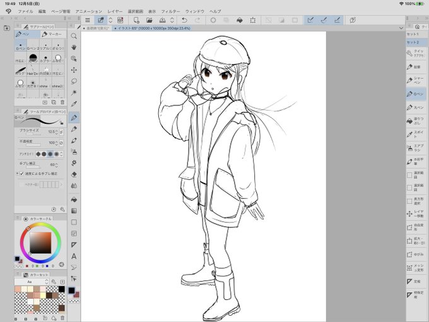Image resolution: width=429 pixels, height=322 pixels.
Task: Open the フィルター menu
Action: [170, 11]
